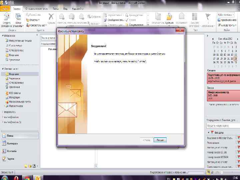Click the Найти контакт search field
The width and height of the screenshot is (240, 180).
click(x=226, y=15)
